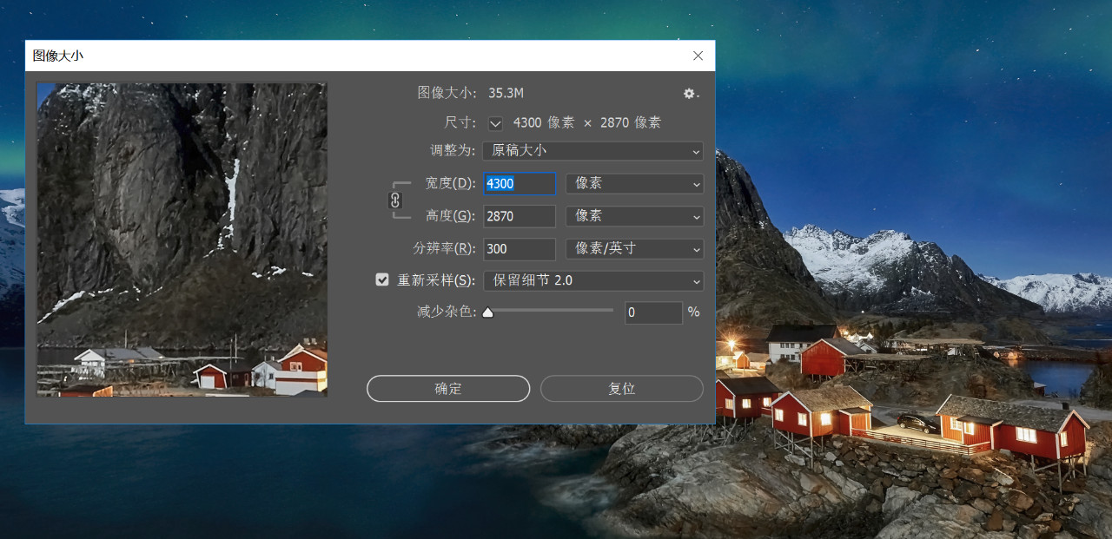Click the 高度 value field

click(519, 216)
